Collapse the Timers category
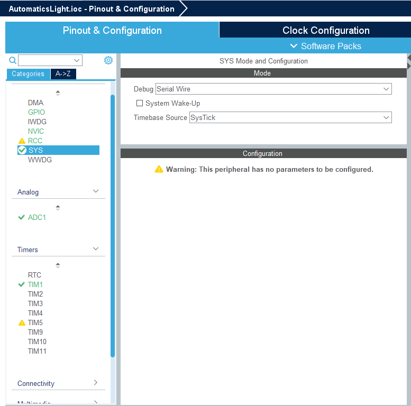Screen dimensions: 411x406 click(96, 249)
